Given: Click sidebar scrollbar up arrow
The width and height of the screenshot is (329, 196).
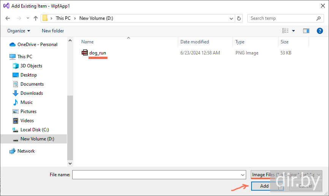Looking at the screenshot, I should tap(70, 40).
